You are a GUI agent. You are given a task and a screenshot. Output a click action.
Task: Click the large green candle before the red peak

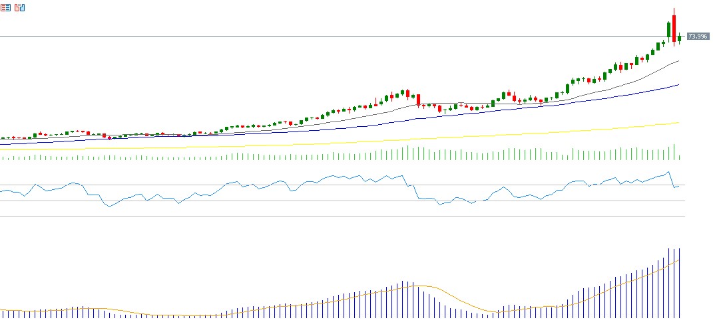[668, 31]
